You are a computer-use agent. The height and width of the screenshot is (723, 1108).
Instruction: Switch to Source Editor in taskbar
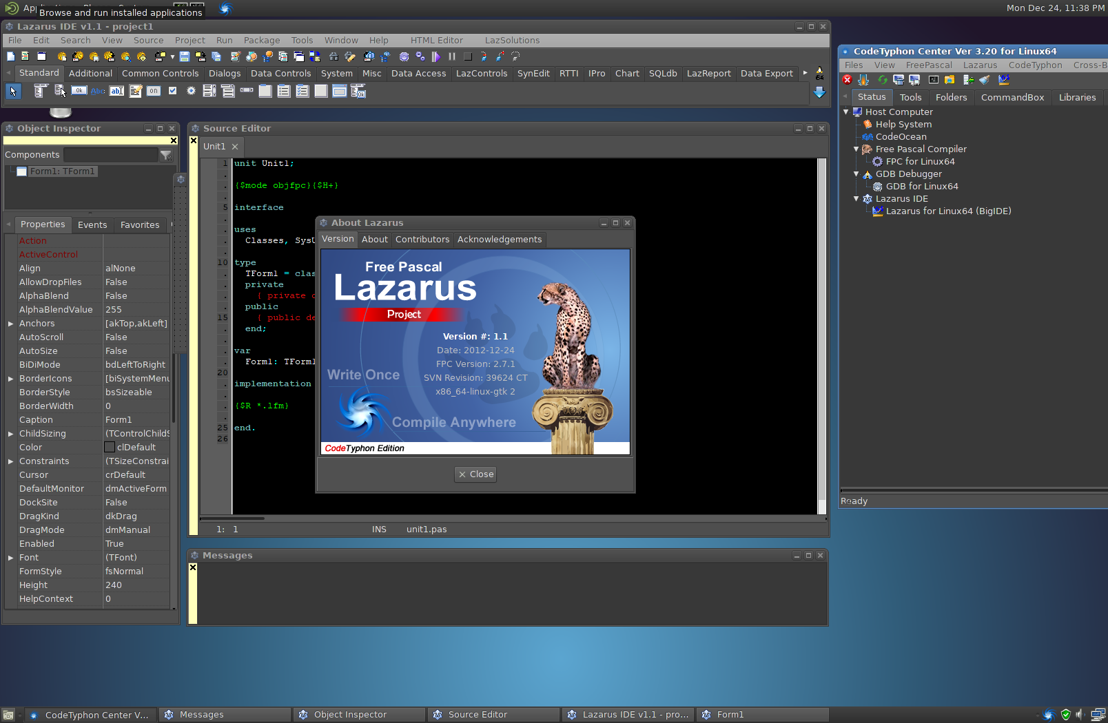point(493,715)
